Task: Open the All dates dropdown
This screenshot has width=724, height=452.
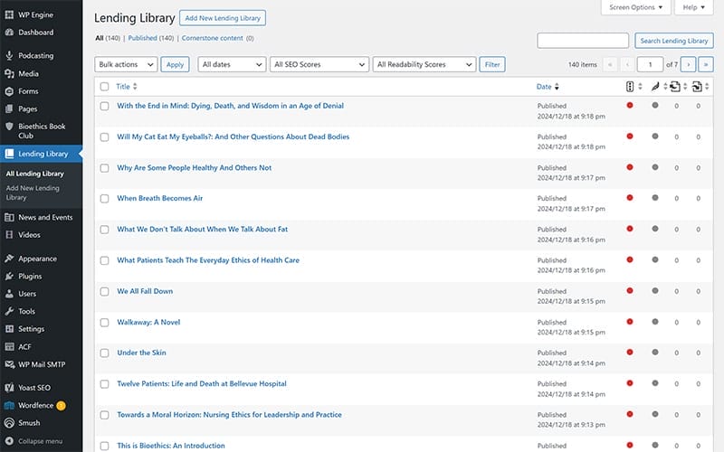Action: (232, 64)
